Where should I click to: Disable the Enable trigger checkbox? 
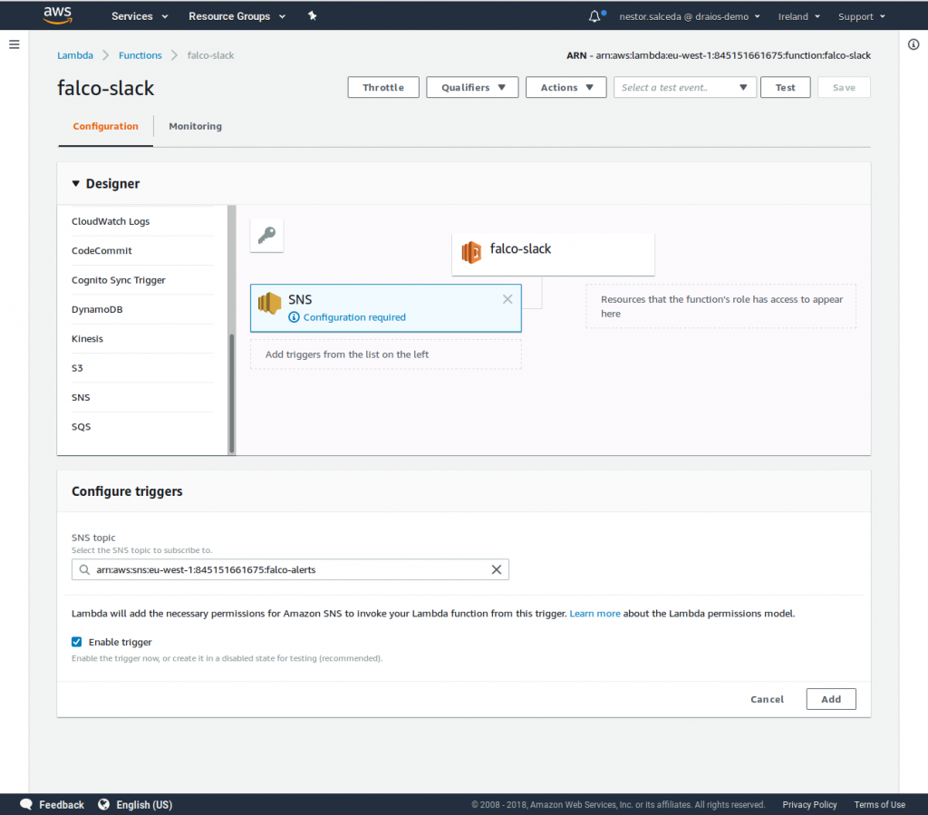pos(77,642)
